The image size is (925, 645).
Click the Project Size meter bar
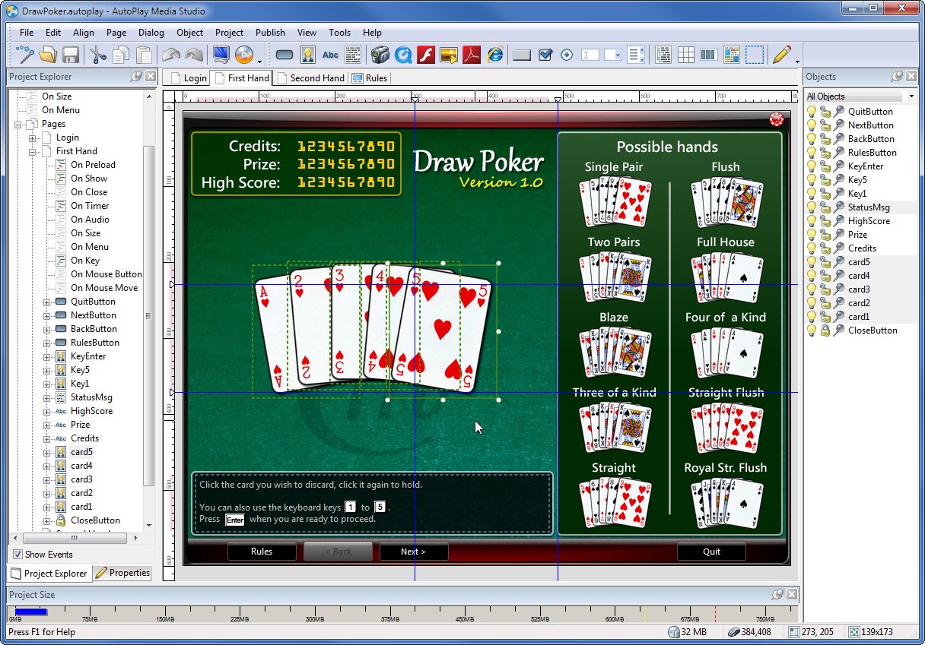pyautogui.click(x=403, y=612)
